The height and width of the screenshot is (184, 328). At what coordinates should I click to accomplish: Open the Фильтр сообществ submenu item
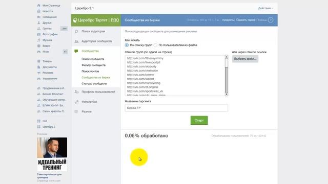pyautogui.click(x=93, y=65)
